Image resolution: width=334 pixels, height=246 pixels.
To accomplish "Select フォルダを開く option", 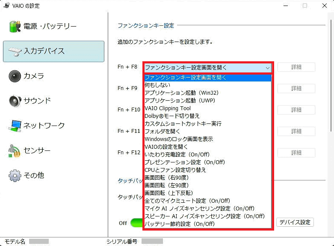I will click(208, 131).
